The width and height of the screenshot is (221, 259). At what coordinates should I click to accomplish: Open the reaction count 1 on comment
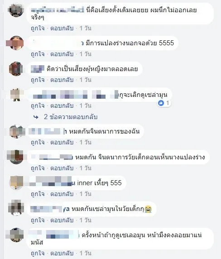[x=168, y=103]
